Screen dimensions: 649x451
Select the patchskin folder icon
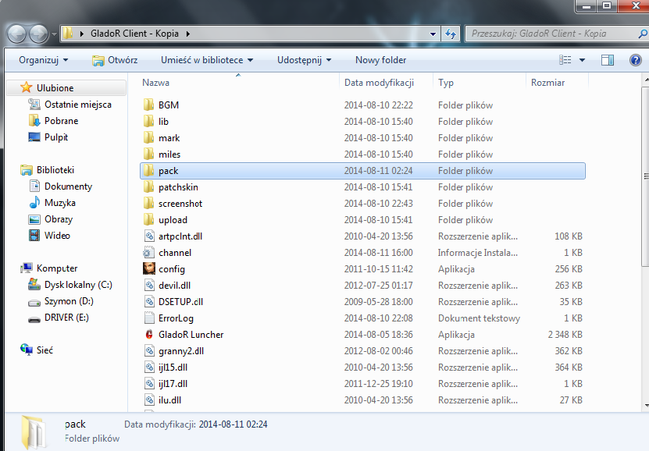coord(148,186)
